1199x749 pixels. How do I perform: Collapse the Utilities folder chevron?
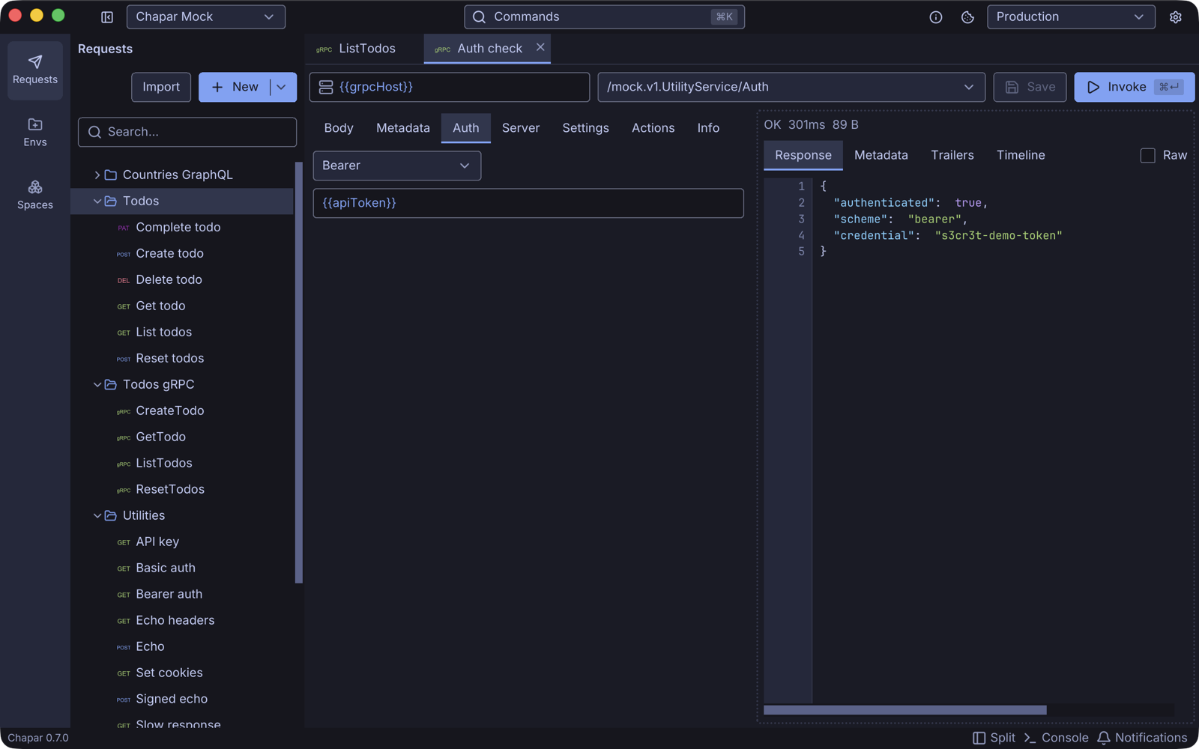[97, 515]
